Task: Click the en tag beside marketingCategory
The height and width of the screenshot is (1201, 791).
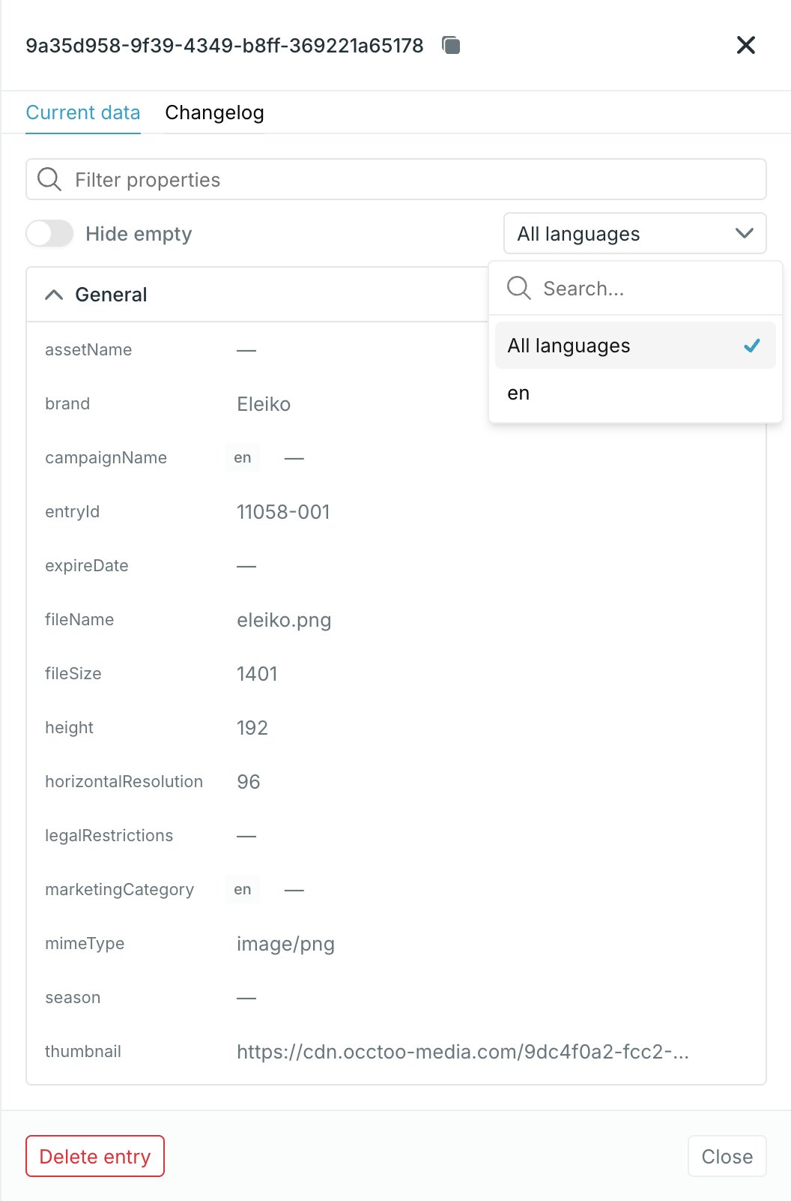Action: tap(242, 889)
